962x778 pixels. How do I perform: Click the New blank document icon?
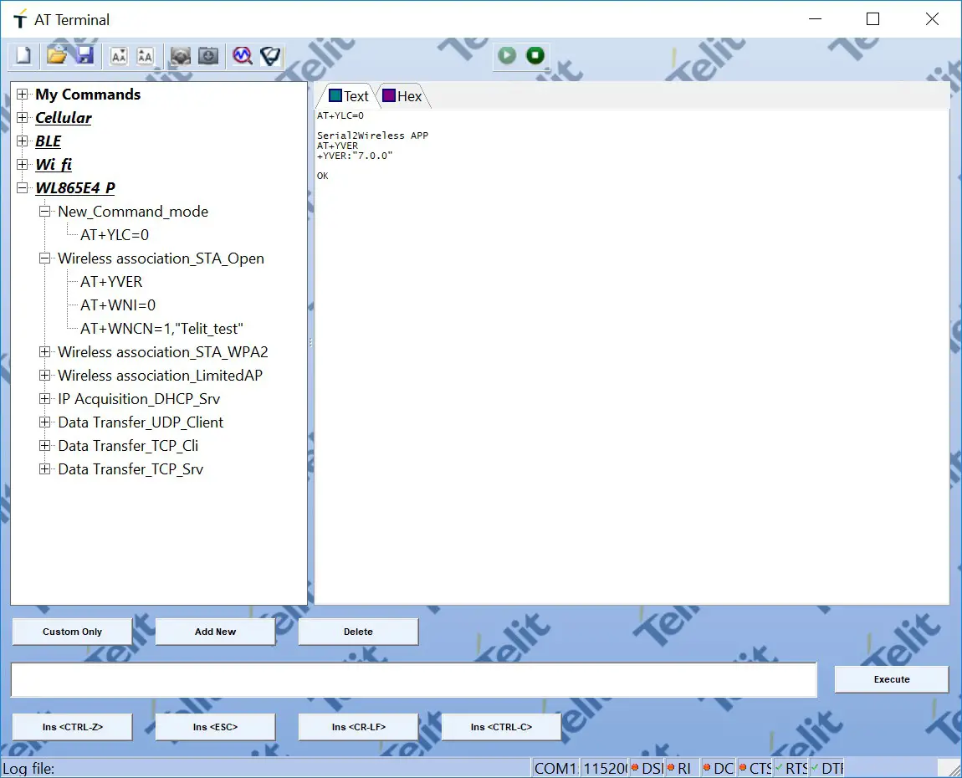pos(23,56)
